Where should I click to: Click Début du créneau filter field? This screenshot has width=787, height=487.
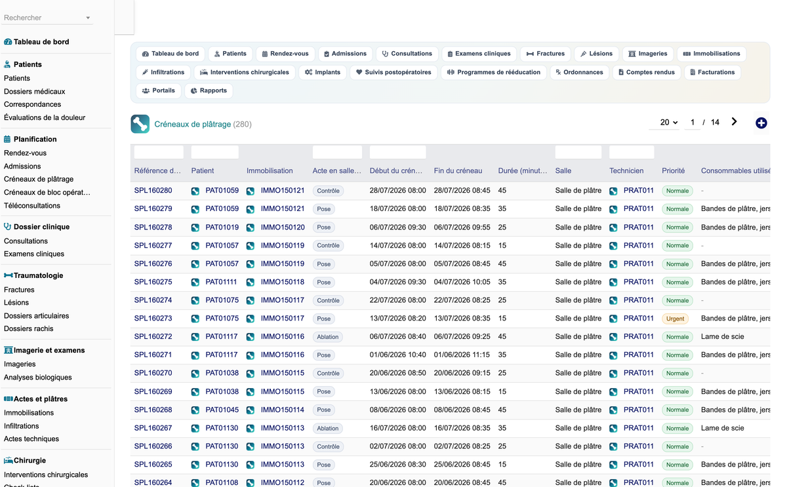pos(398,152)
